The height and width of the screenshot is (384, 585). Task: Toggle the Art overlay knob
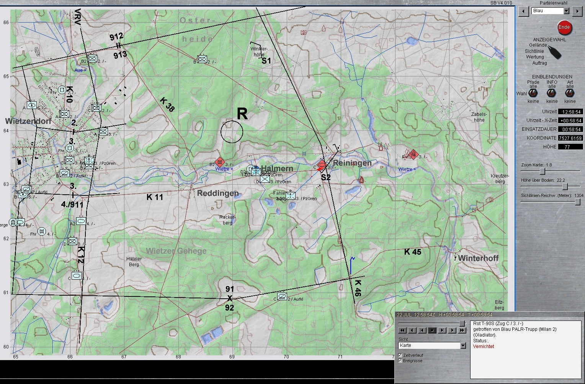pyautogui.click(x=570, y=93)
